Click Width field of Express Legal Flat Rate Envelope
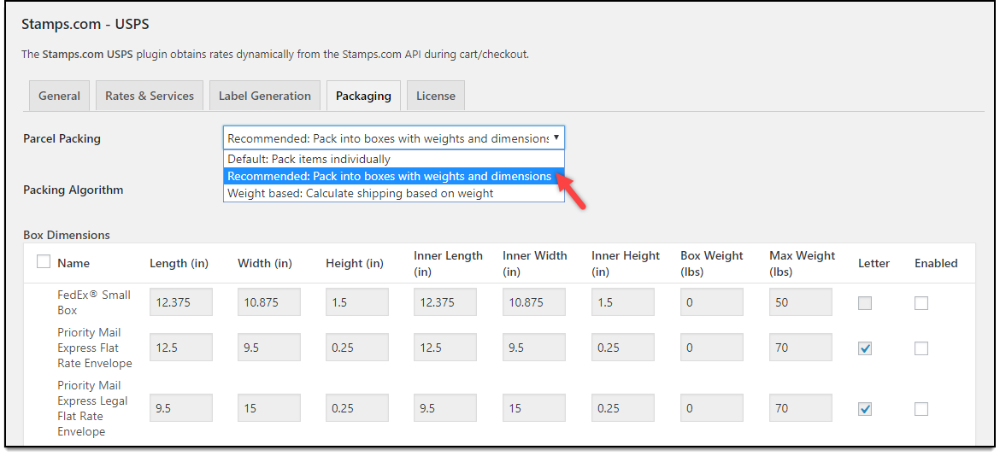Viewport: 1000px width, 456px height. coord(269,408)
